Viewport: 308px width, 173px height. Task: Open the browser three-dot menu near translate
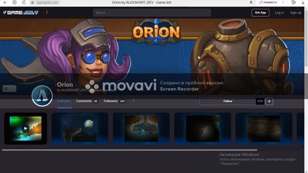tap(283, 2)
